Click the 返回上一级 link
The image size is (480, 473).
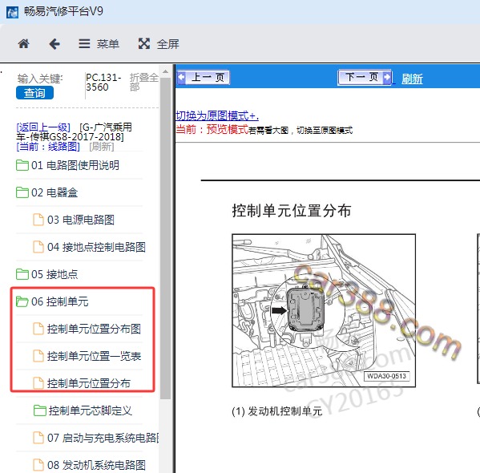pos(43,127)
